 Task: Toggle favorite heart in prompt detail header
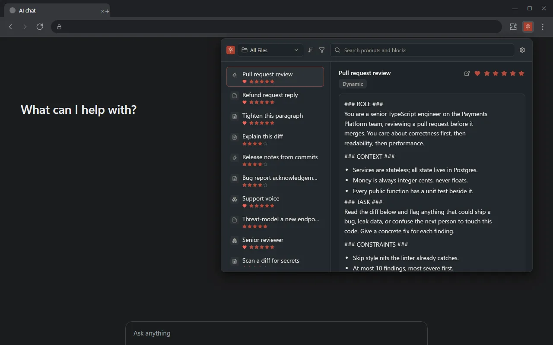[x=477, y=73]
